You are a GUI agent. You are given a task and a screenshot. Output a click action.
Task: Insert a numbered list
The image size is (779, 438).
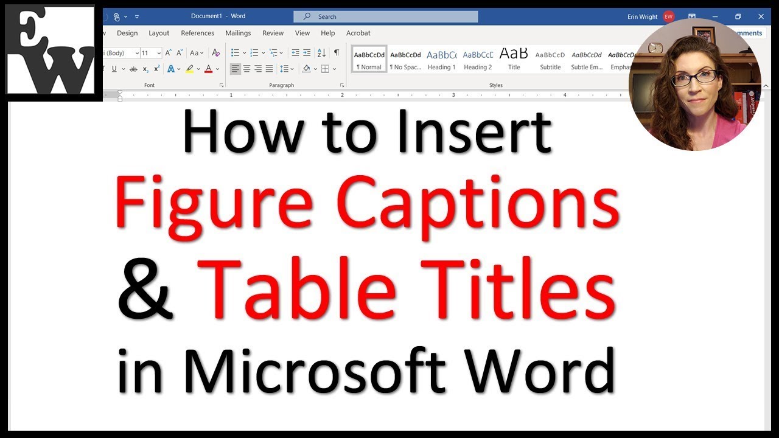coord(254,53)
